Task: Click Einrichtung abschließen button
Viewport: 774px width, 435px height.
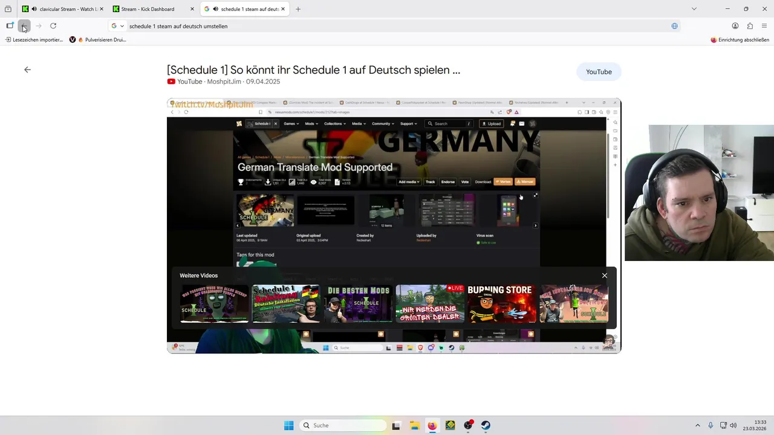Action: 740,40
